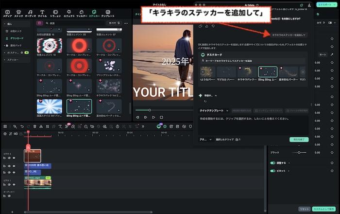
Task: Pin the AI Mate panel
Action: click(x=302, y=5)
